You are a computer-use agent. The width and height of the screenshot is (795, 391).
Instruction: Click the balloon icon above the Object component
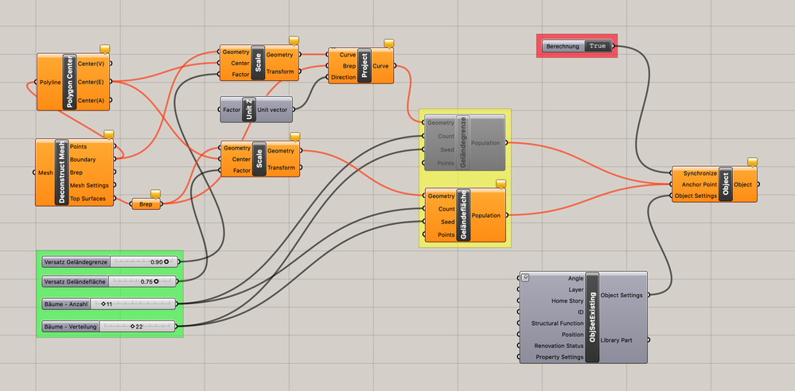click(752, 162)
